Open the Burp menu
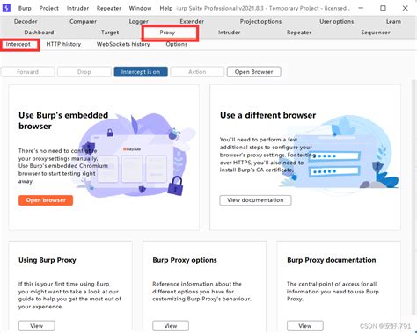Image resolution: width=417 pixels, height=333 pixels. pyautogui.click(x=25, y=8)
